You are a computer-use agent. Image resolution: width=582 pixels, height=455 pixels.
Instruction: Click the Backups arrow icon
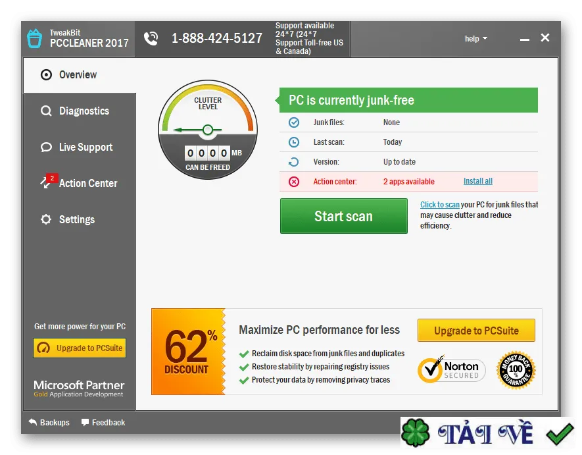pyautogui.click(x=33, y=422)
